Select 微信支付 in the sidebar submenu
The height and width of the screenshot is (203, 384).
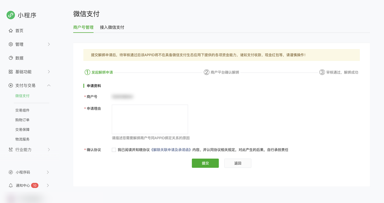(22, 96)
